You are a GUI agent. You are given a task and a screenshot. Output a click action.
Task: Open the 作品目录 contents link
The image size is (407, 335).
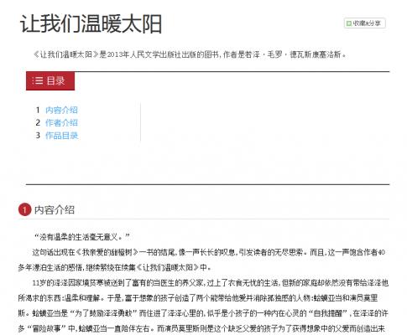click(x=61, y=136)
